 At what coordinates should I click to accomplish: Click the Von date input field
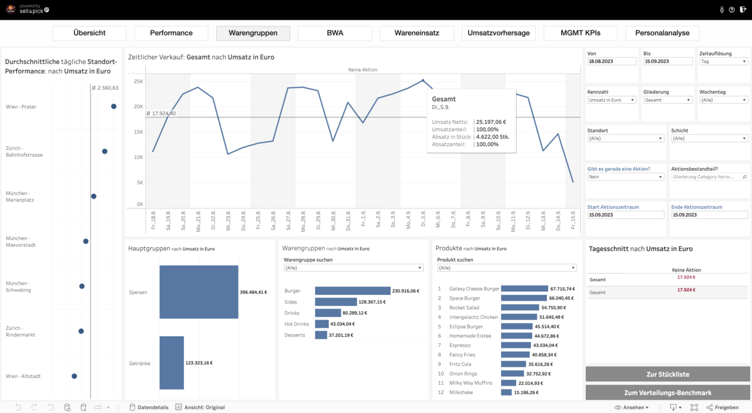[x=612, y=61]
